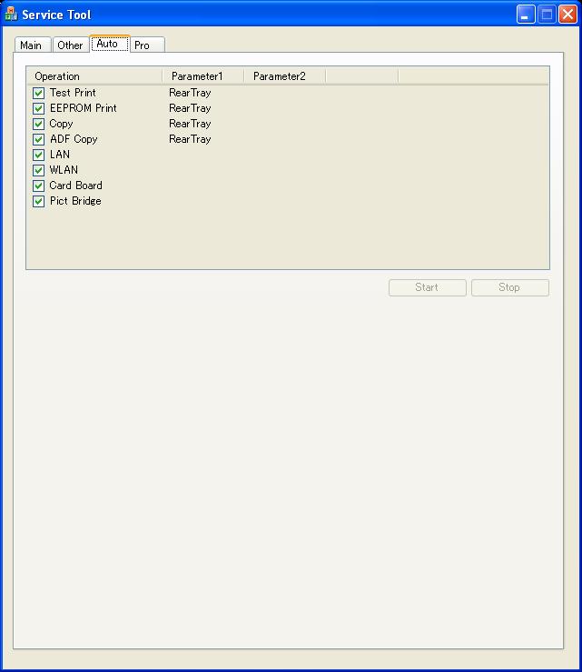Close the Service Tool window
Screen dimensions: 582x672
point(567,15)
